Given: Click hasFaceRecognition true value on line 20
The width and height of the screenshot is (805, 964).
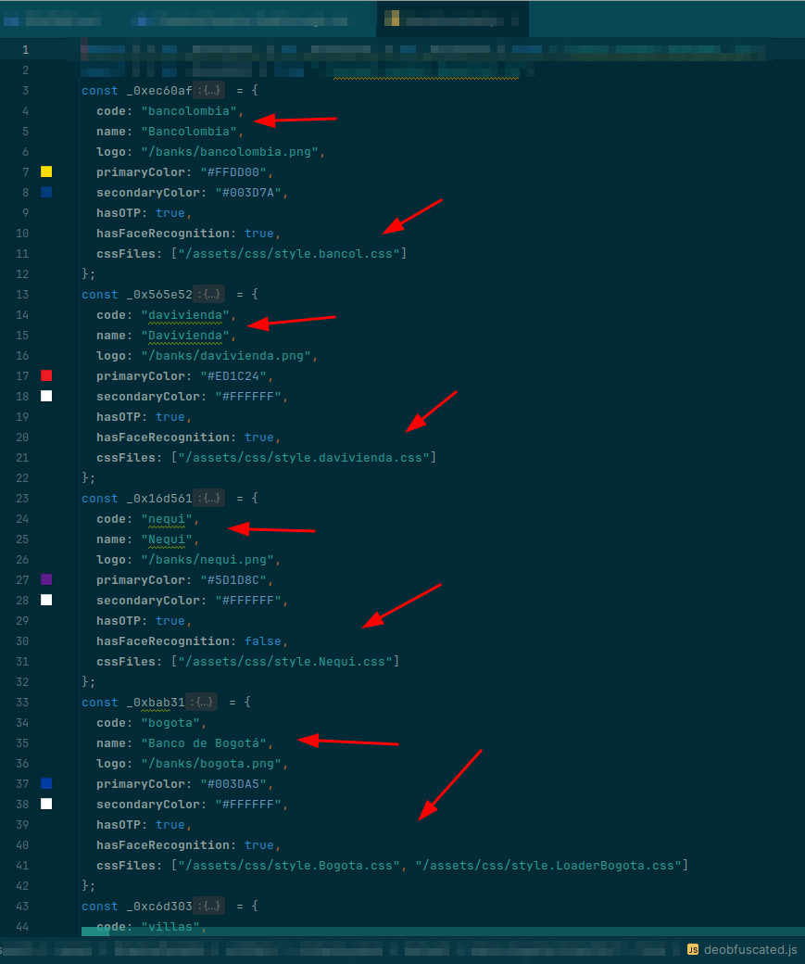Looking at the screenshot, I should [x=259, y=438].
